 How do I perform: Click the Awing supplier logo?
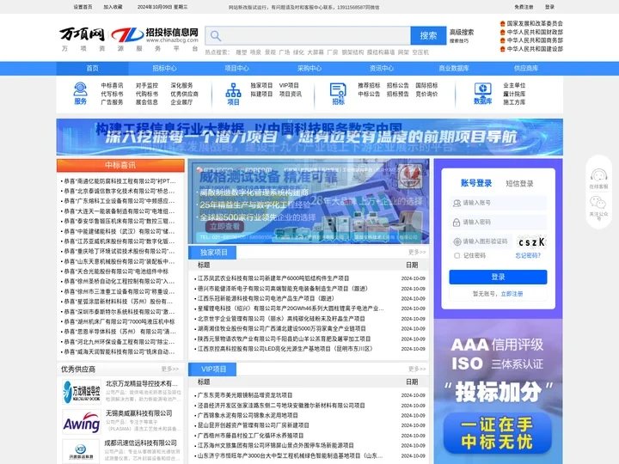click(82, 422)
